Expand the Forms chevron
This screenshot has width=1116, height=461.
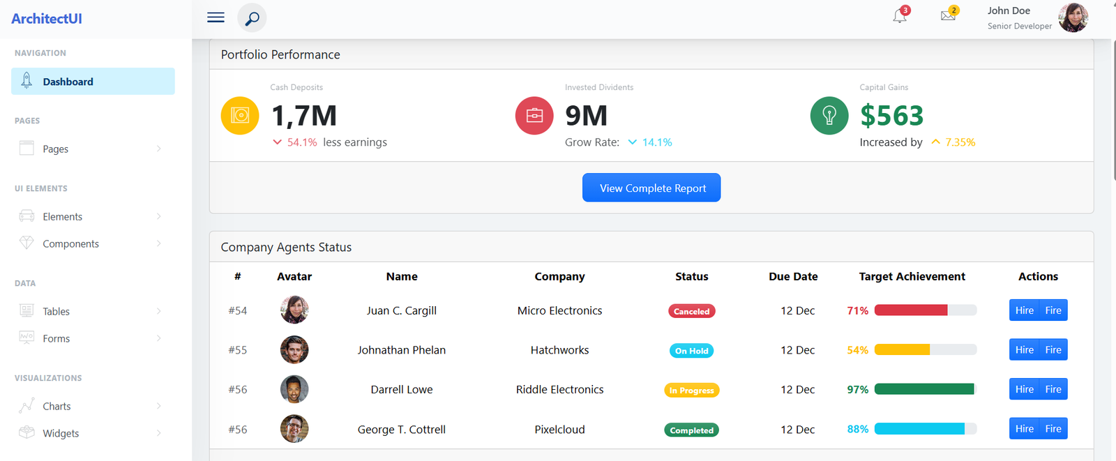[159, 338]
